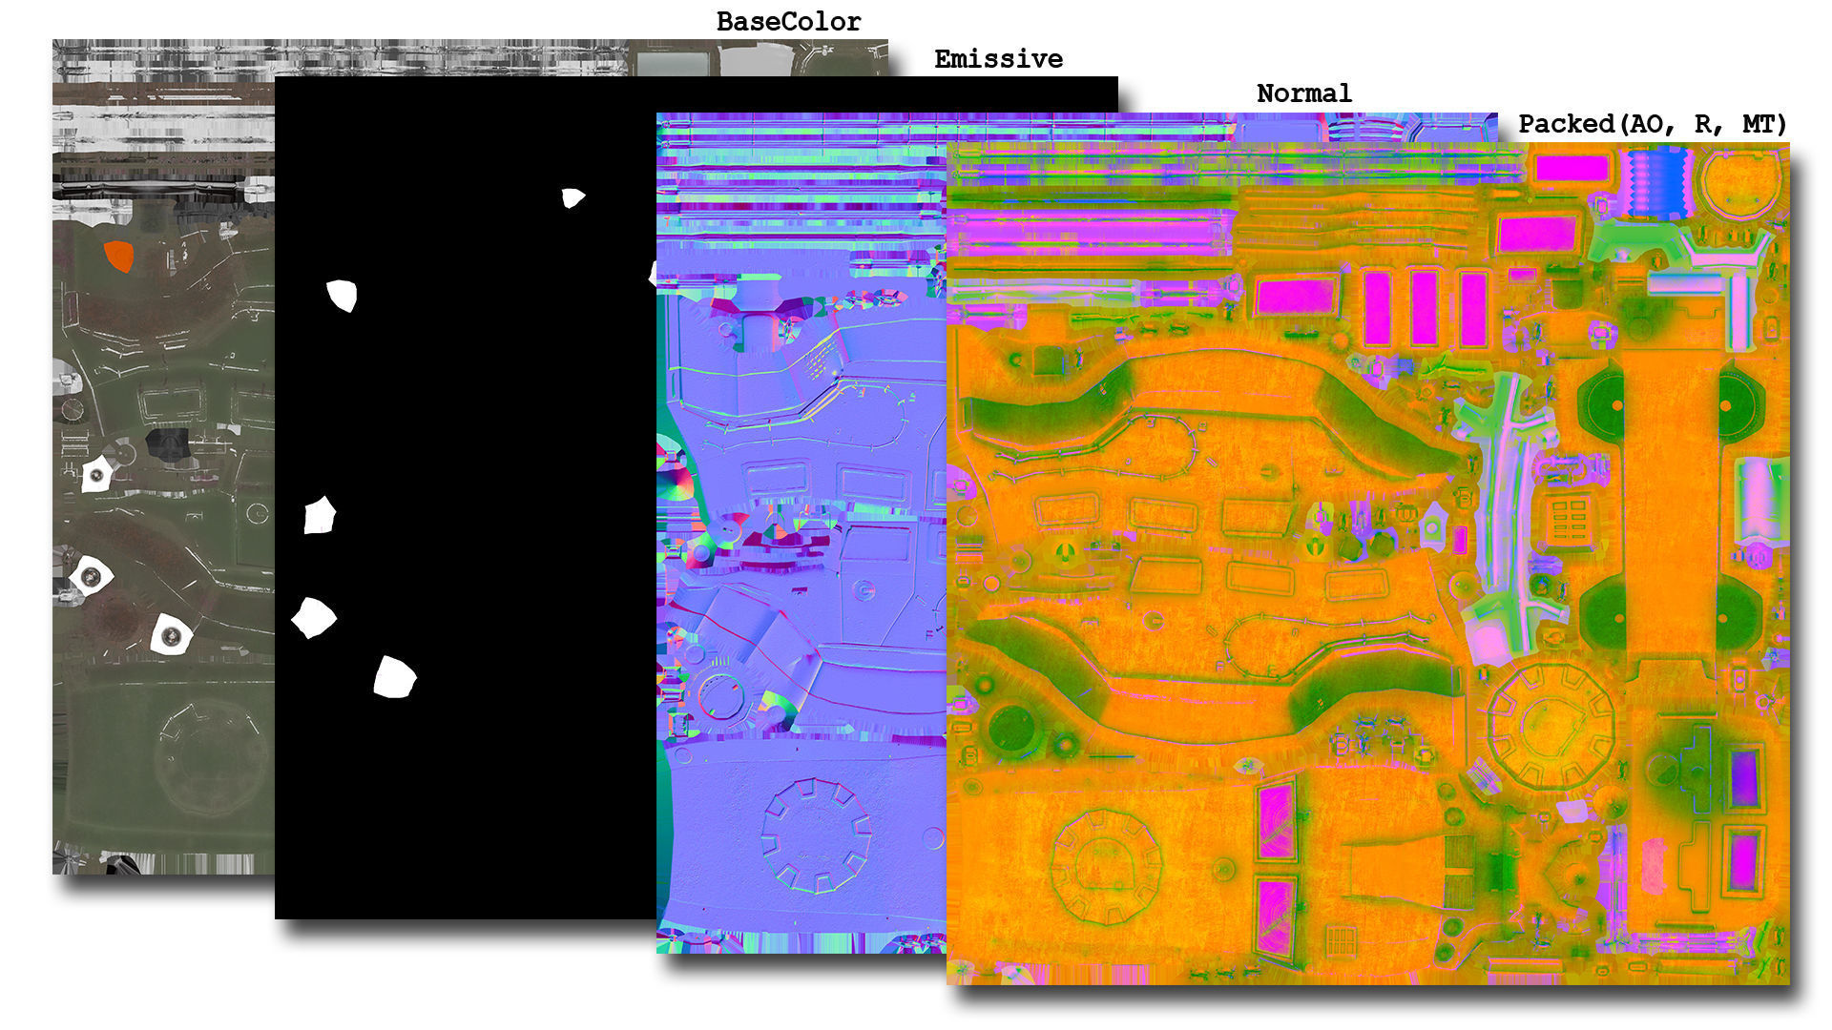Screen dimensions: 1832x1030
Task: Select the Packed(AO, R, MT) label
Action: coord(1652,124)
